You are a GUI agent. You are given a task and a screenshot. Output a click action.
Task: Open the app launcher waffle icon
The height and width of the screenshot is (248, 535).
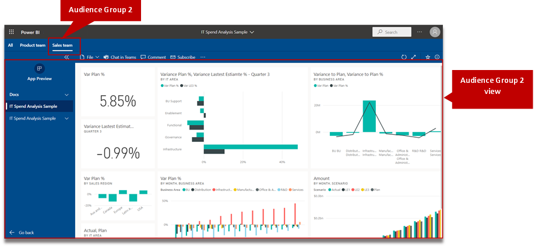[x=11, y=32]
